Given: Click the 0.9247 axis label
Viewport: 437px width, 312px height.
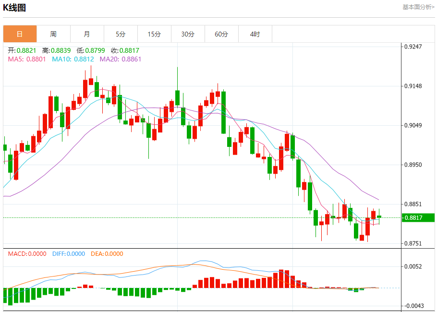Looking at the screenshot, I should (x=413, y=46).
